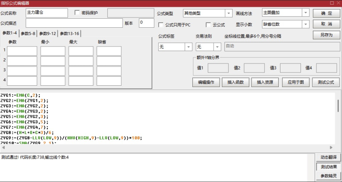Viewport: 342px width, 182px height.
Task: Click the 动态翻译 button
Action: point(328,157)
